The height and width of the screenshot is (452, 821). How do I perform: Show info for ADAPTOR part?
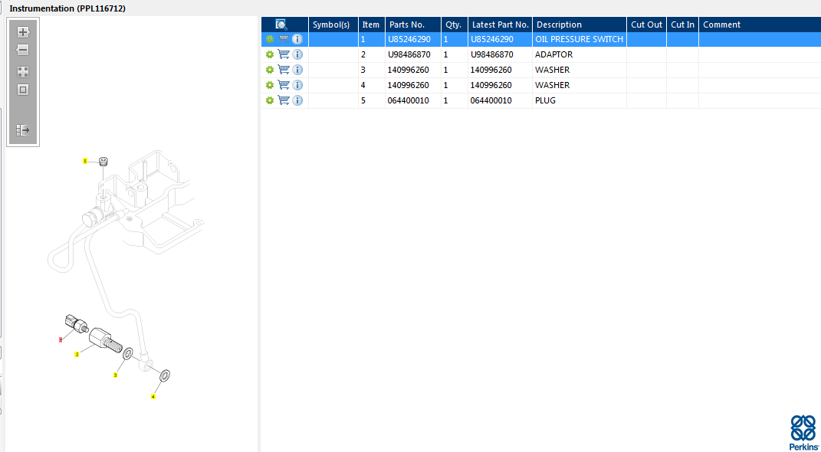coord(297,54)
